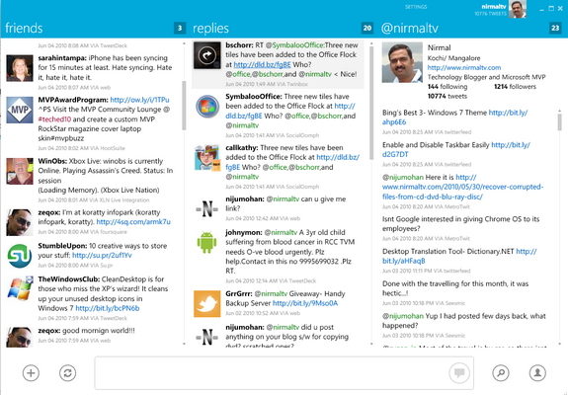Click the refresh timeline icon
Viewport: 568px width, 395px height.
point(68,373)
